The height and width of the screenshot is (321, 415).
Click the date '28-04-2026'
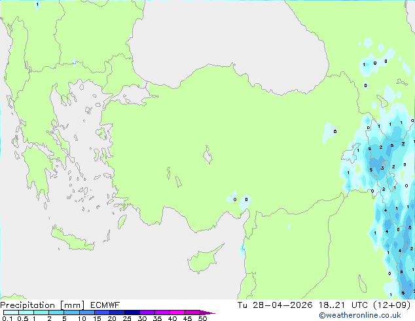click(x=282, y=305)
